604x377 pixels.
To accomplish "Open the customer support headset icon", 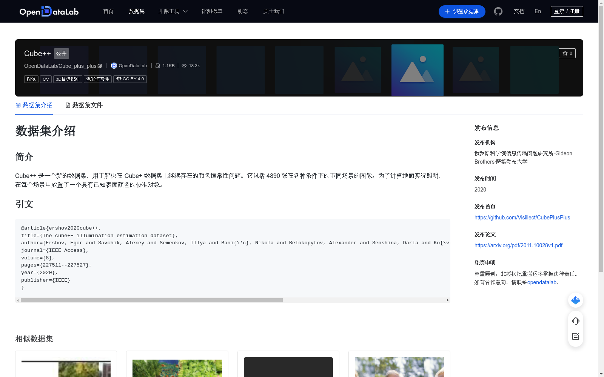I will pyautogui.click(x=576, y=321).
